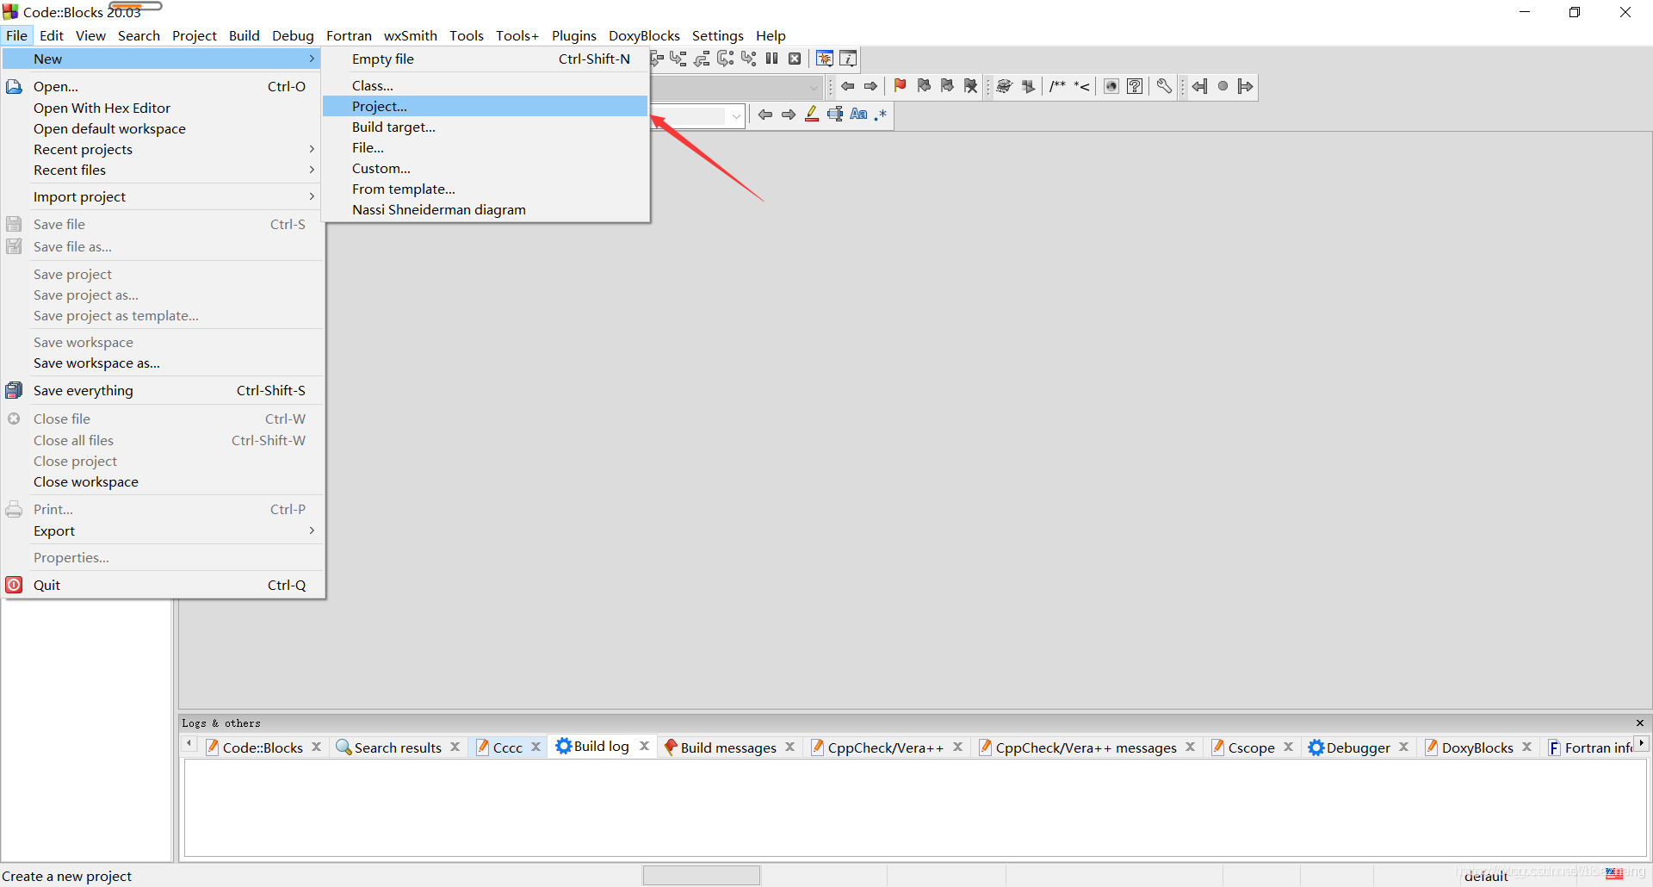
Task: Clear all bookmarks flag icon
Action: [x=970, y=86]
